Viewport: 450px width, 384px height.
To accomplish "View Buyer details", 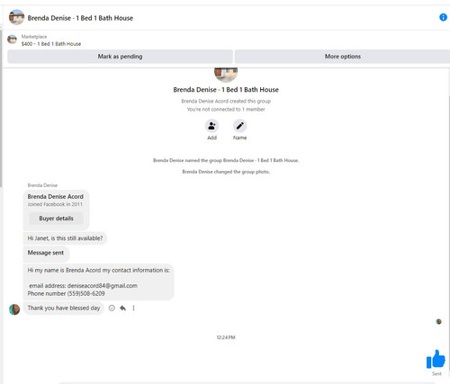I will (x=56, y=219).
